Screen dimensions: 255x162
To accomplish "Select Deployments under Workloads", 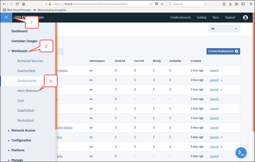I will point(27,81).
